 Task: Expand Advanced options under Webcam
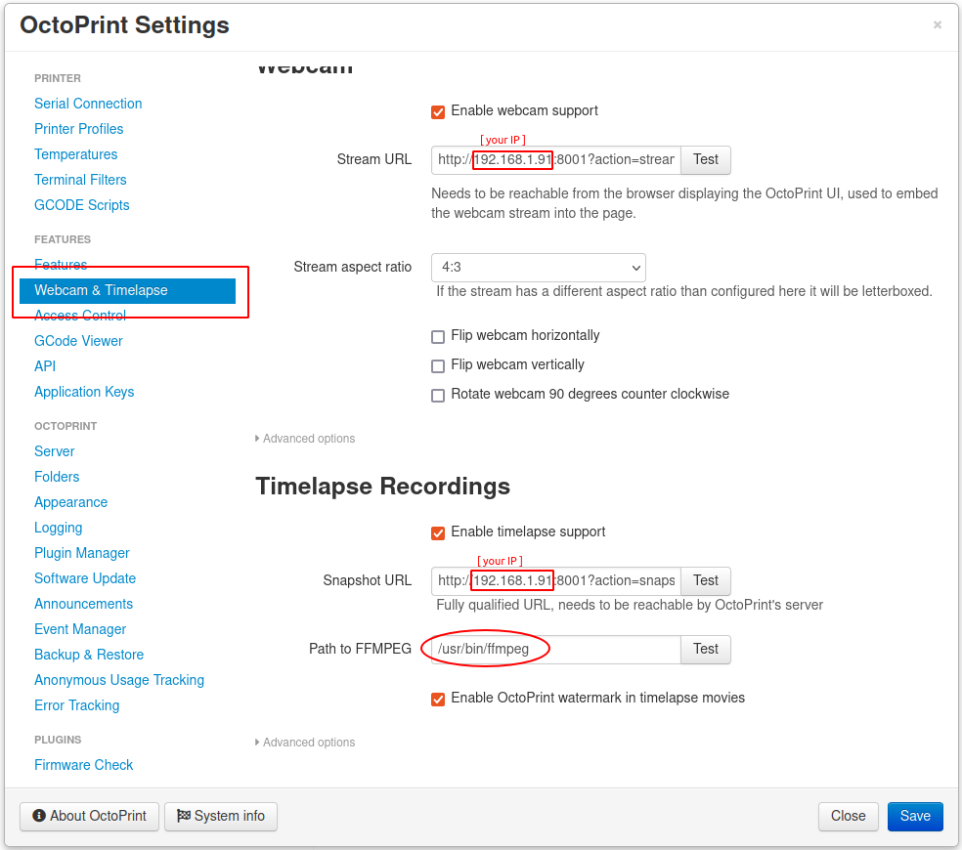(305, 439)
